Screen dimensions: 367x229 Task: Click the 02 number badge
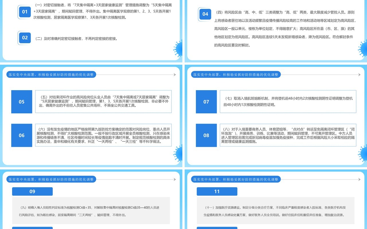point(25,37)
